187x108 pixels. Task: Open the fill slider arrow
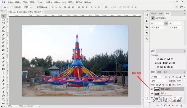(183, 85)
